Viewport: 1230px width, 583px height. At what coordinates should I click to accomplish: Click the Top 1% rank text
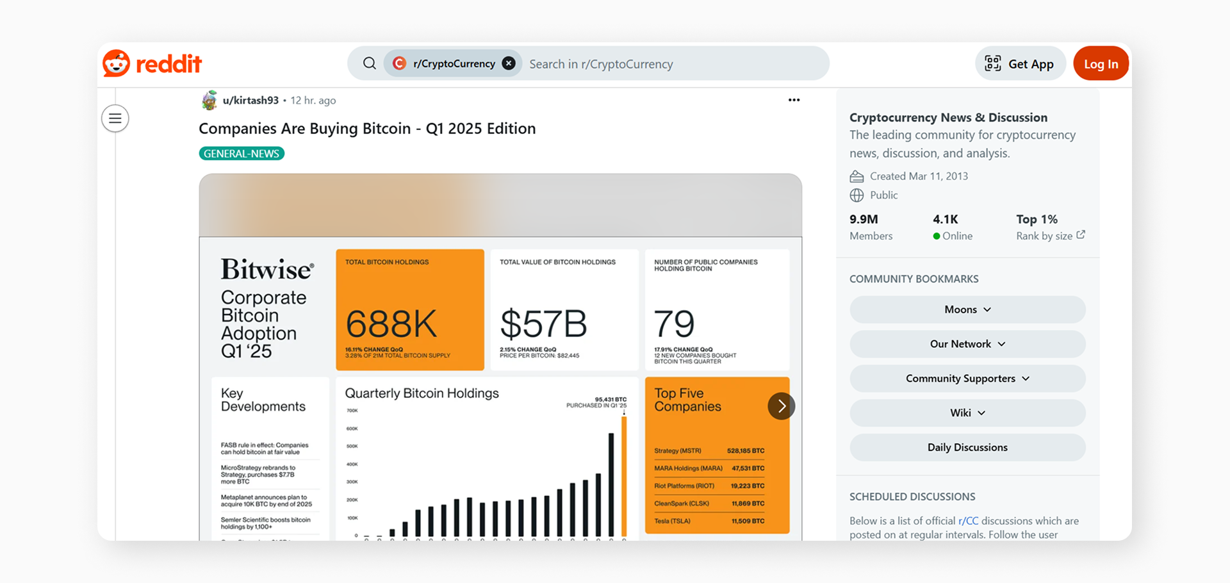1037,219
